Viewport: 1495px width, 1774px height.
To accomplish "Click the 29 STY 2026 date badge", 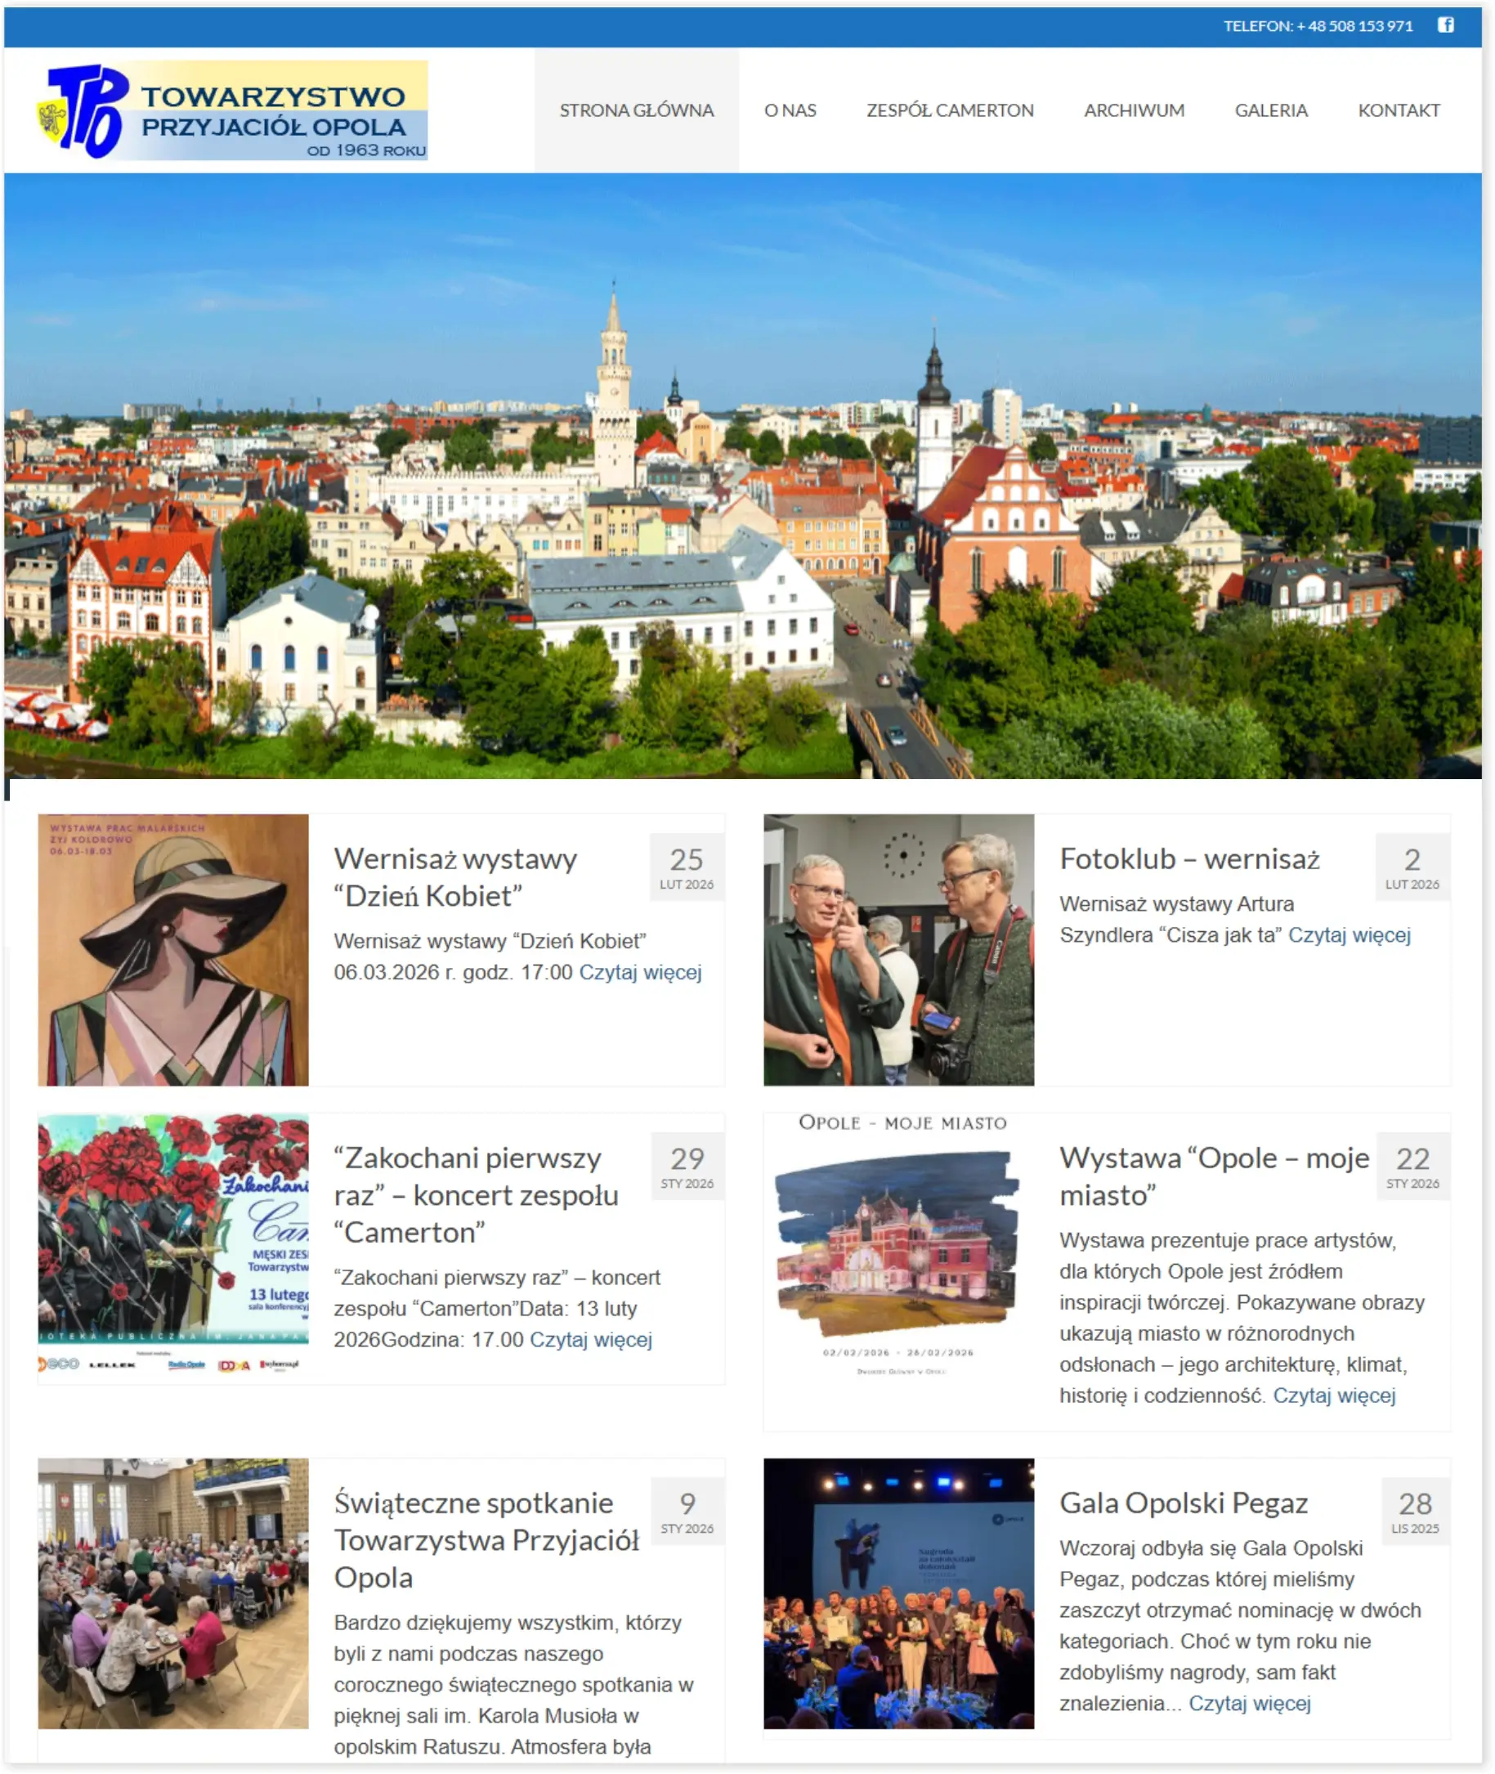I will point(687,1167).
